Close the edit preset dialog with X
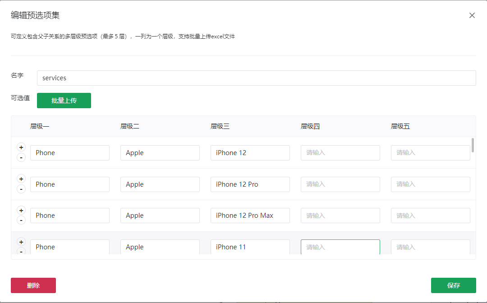Image resolution: width=487 pixels, height=303 pixels. click(x=472, y=15)
